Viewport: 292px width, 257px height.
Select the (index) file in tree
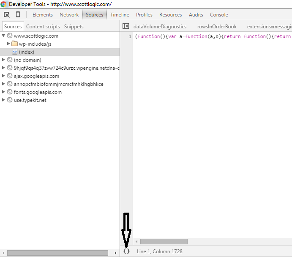click(26, 52)
